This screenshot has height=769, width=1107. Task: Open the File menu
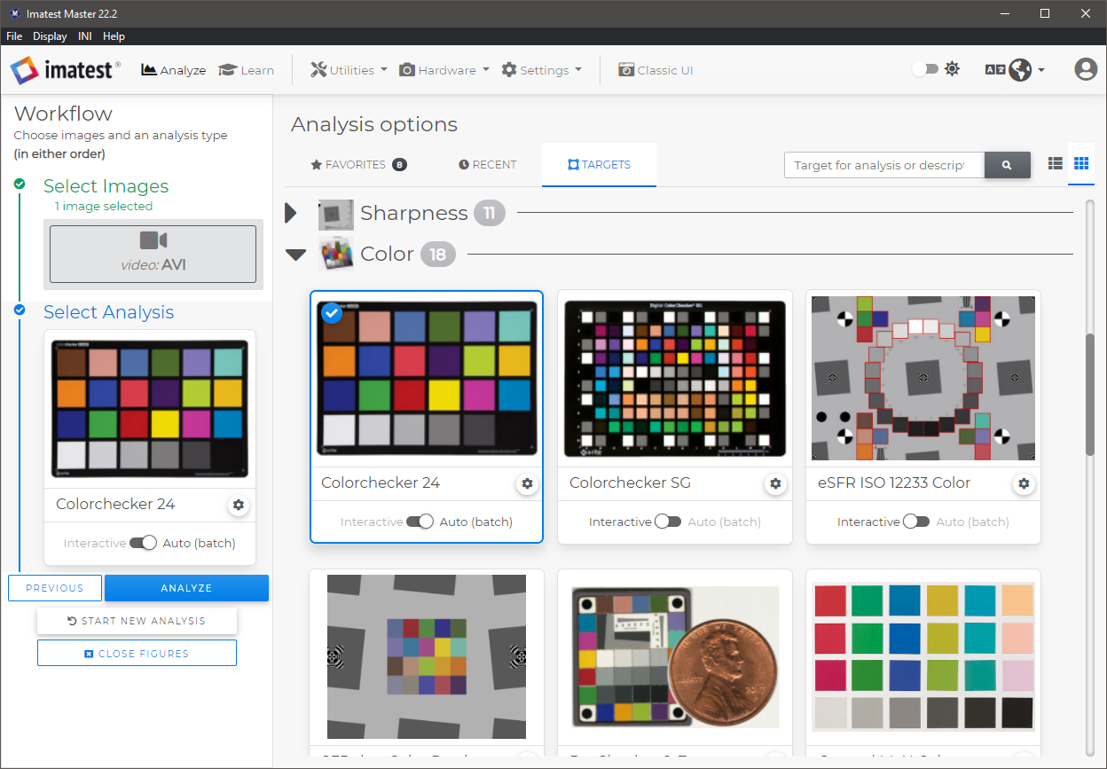(14, 36)
